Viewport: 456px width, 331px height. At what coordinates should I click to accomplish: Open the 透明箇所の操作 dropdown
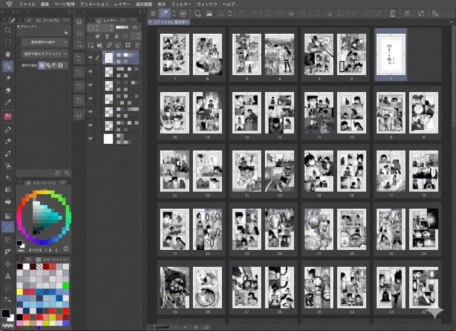[x=45, y=42]
